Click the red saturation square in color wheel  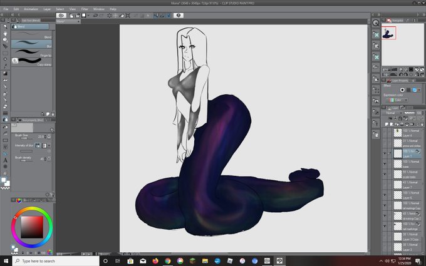tap(32, 227)
